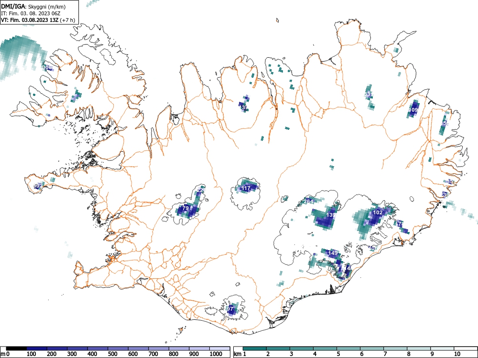478x358 pixels.
Task: Click the "10" km legend label
Action: (457, 354)
